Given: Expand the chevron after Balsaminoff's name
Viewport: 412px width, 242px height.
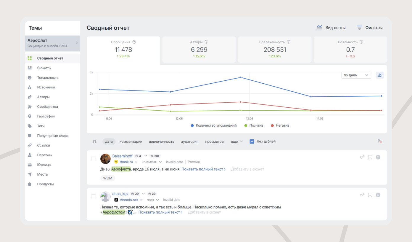Looking at the screenshot, I should (x=146, y=156).
